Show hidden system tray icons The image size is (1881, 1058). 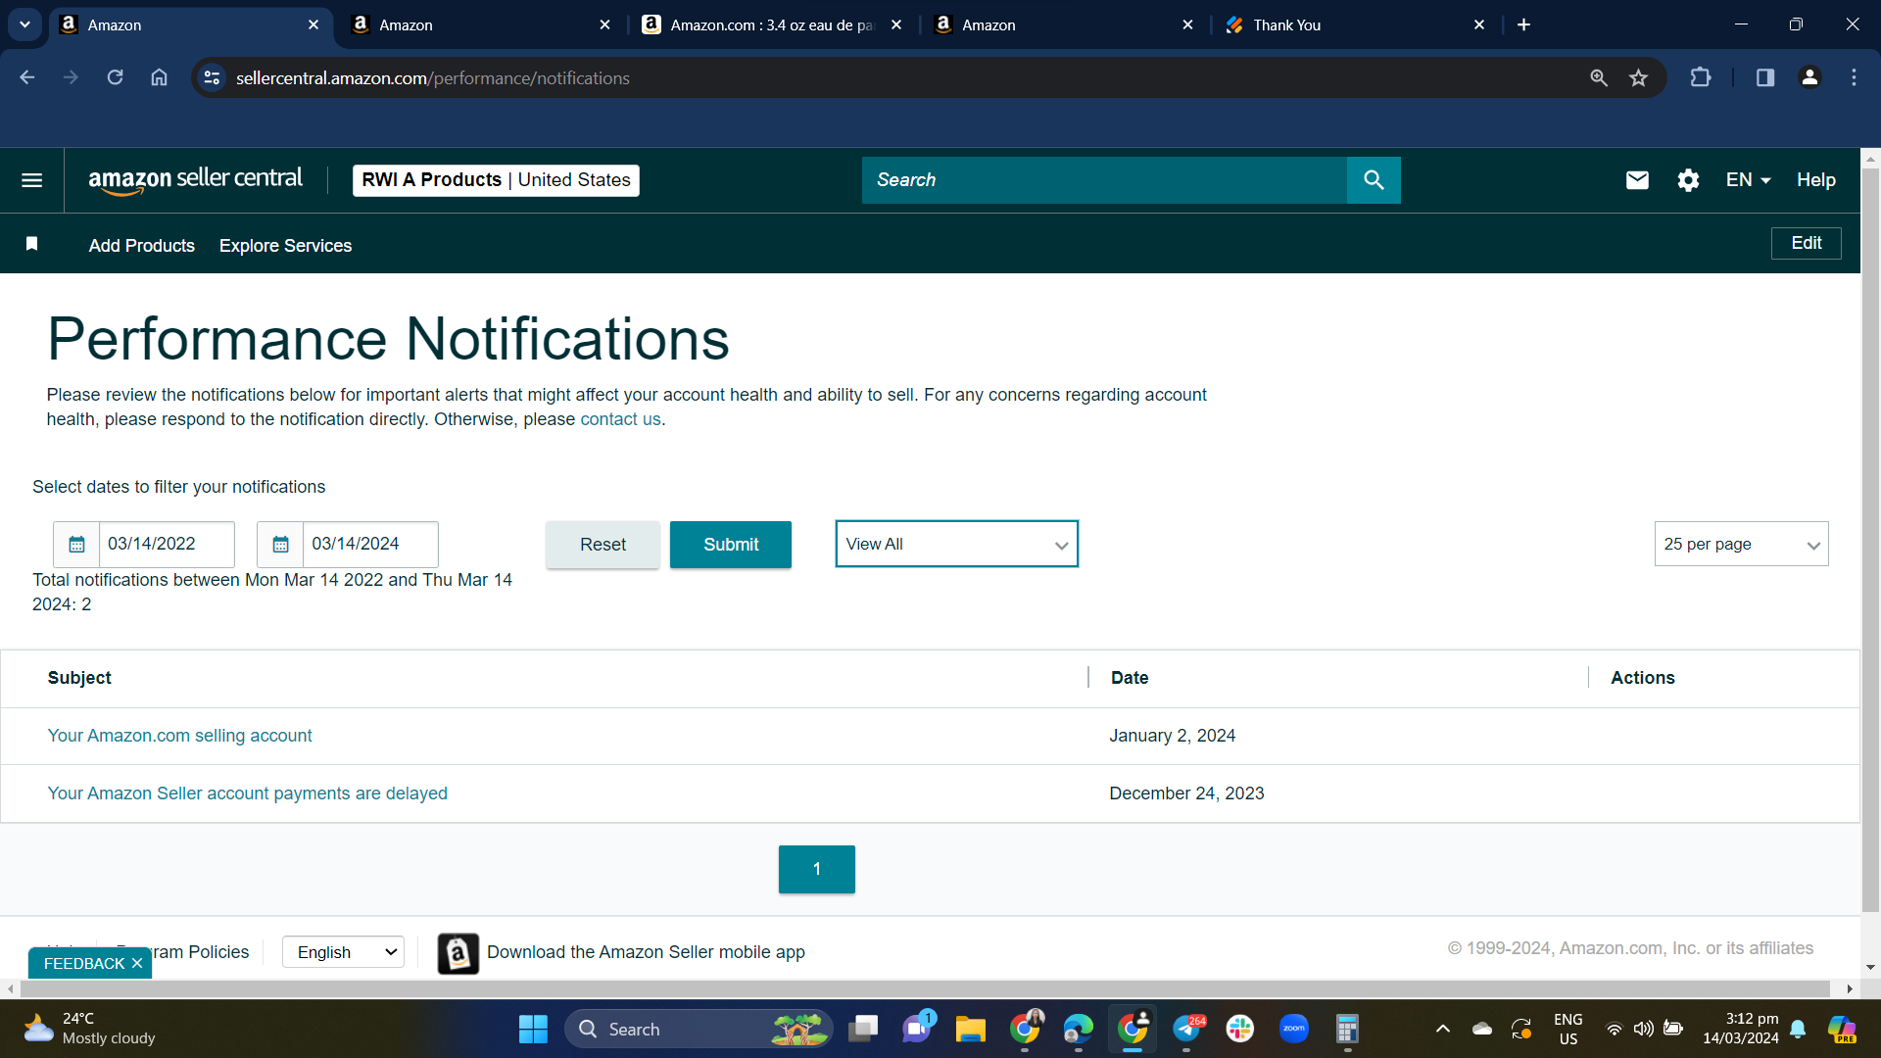pos(1442,1030)
